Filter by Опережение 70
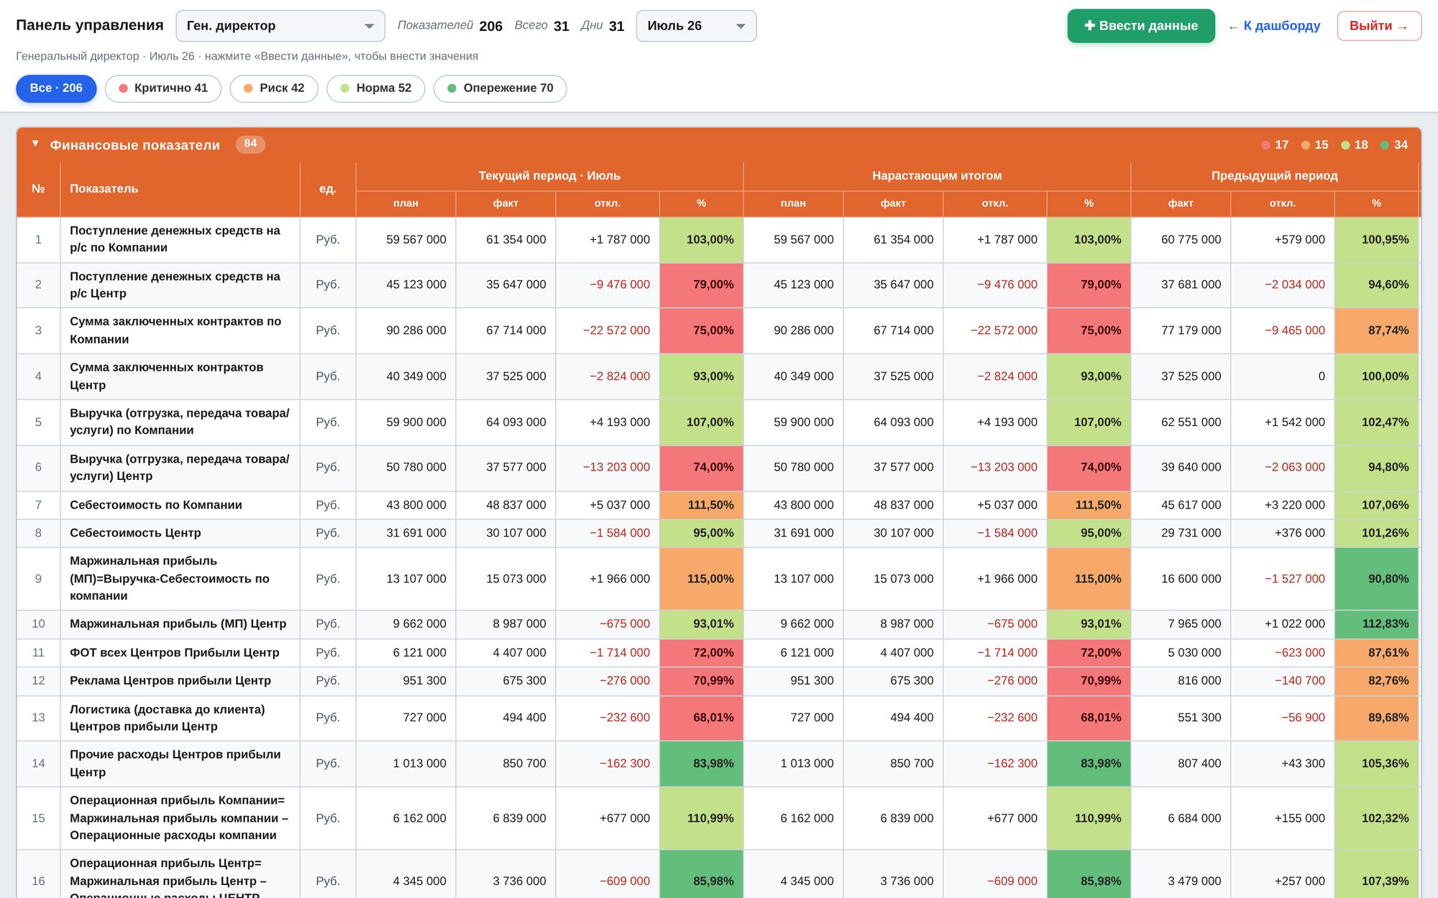The width and height of the screenshot is (1438, 898). pyautogui.click(x=500, y=88)
